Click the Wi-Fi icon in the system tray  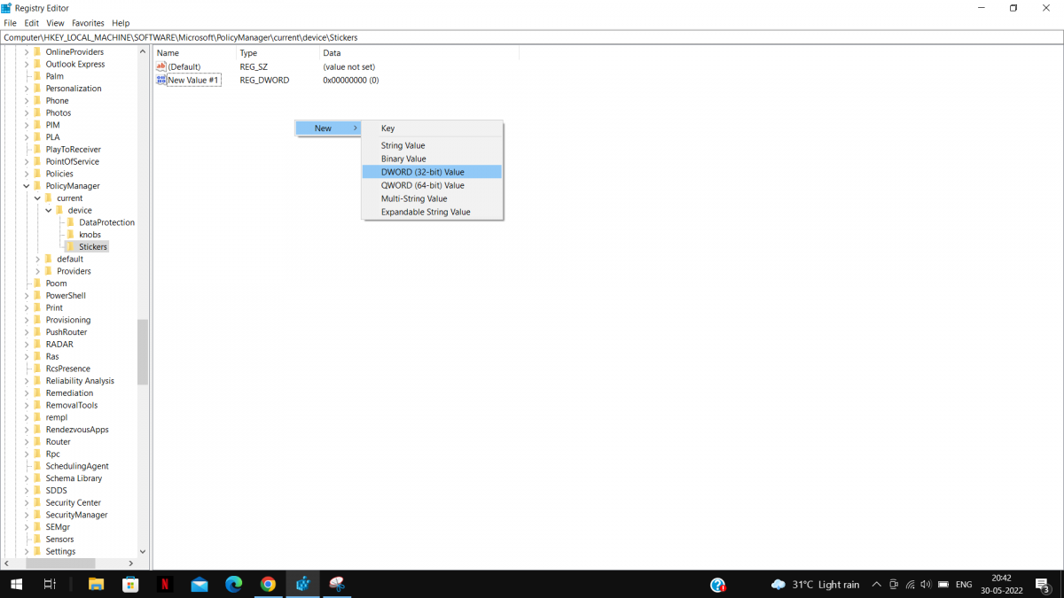coord(910,585)
